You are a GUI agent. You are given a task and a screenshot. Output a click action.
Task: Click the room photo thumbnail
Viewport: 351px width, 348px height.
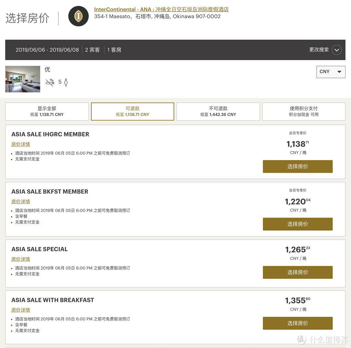coord(23,79)
